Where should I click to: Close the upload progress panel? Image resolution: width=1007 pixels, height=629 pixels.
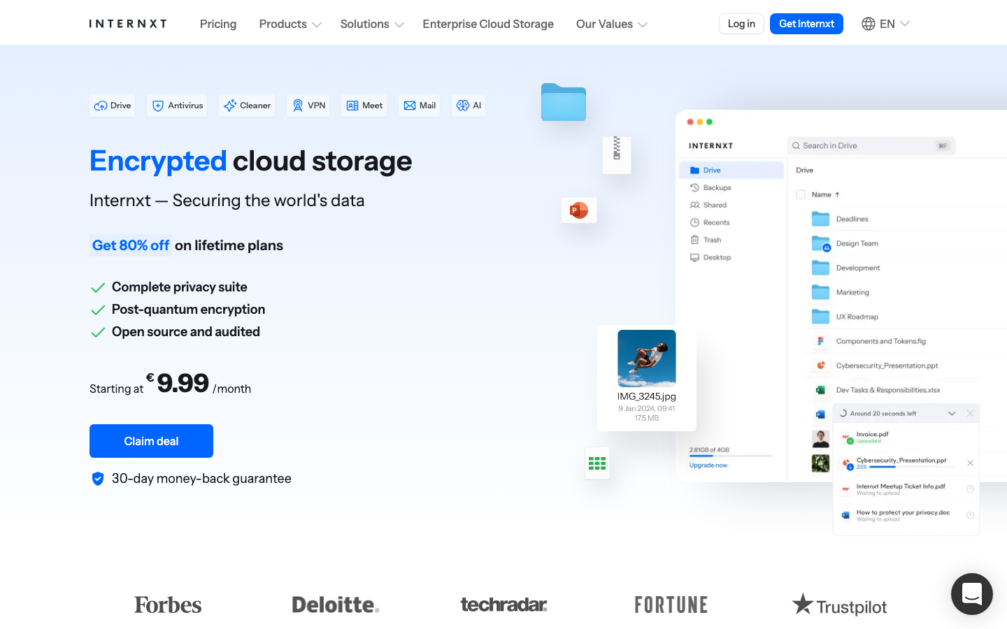pos(970,414)
